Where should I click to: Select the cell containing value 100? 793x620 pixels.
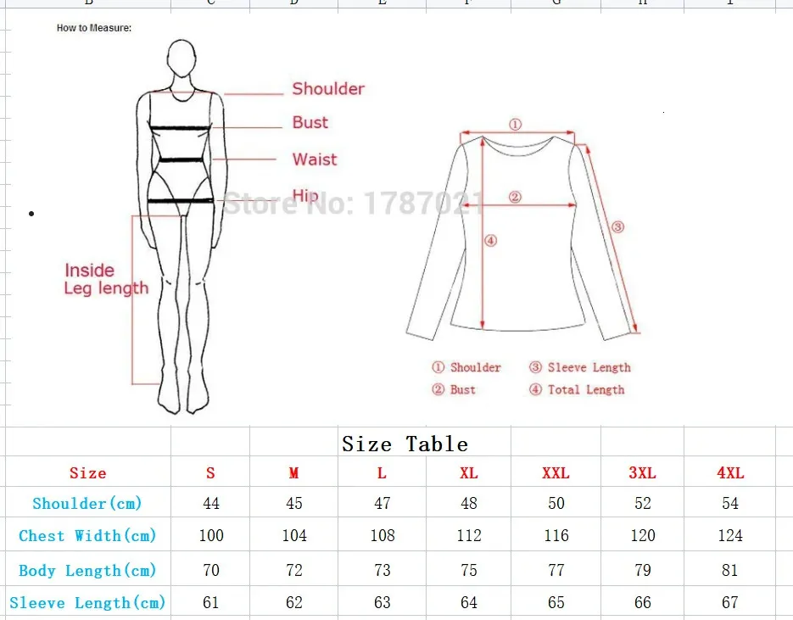pos(211,535)
